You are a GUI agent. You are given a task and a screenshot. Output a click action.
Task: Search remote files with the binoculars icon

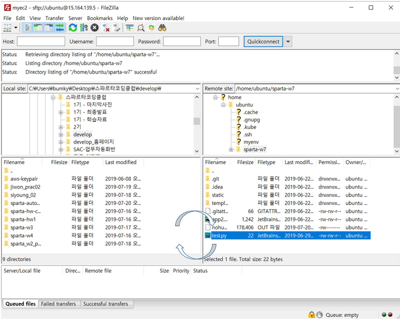pyautogui.click(x=162, y=28)
